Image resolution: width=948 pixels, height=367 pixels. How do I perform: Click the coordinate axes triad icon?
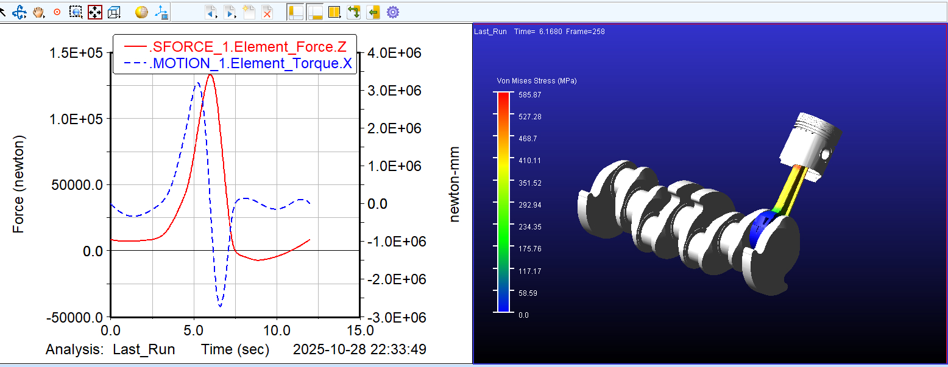point(161,12)
